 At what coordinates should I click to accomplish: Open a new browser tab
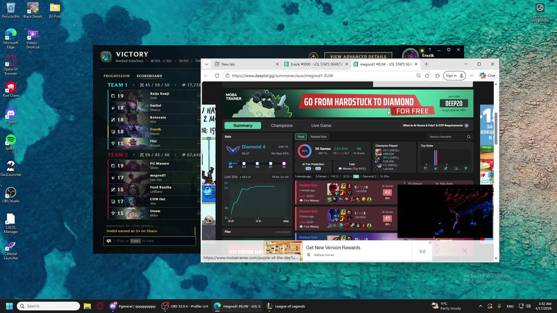tap(426, 64)
